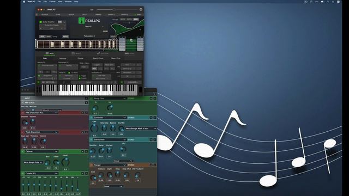Image resolution: width=349 pixels, height=196 pixels.
Task: Click the MXR Distortion knob
Action: pyautogui.click(x=25, y=122)
